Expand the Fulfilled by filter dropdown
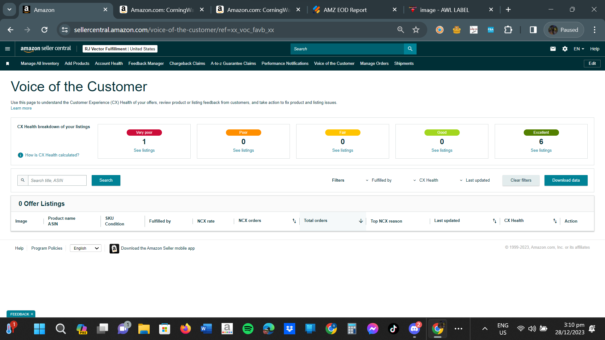605x340 pixels. pos(378,180)
